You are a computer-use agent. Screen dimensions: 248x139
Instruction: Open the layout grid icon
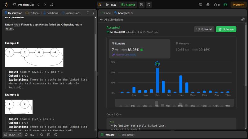(200, 5)
